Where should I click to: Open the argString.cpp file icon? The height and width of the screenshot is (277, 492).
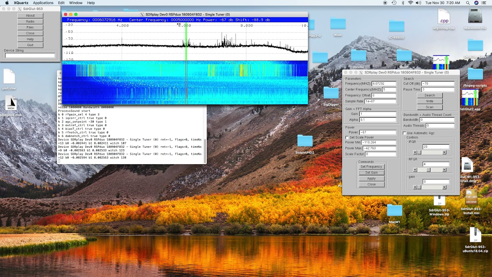click(444, 17)
